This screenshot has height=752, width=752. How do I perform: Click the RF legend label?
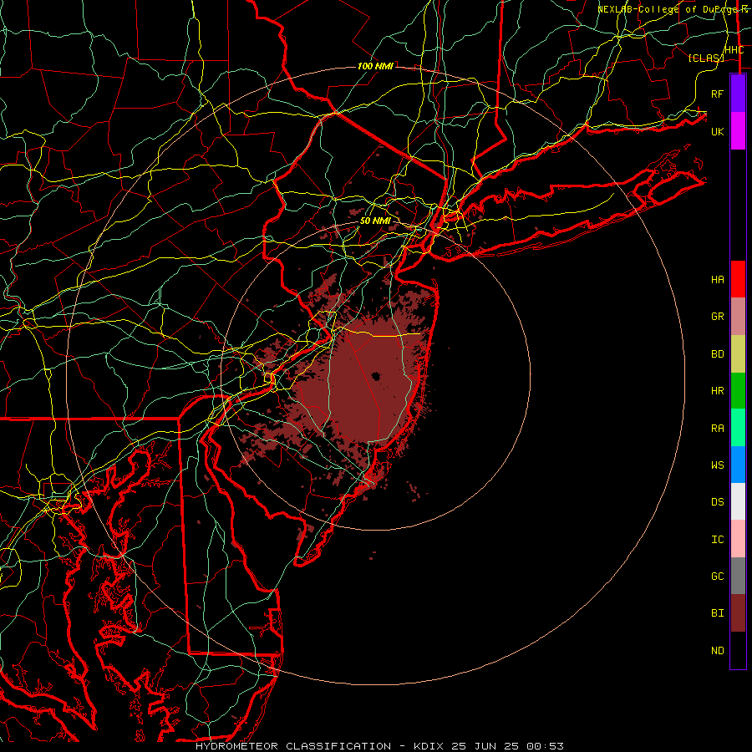click(718, 94)
